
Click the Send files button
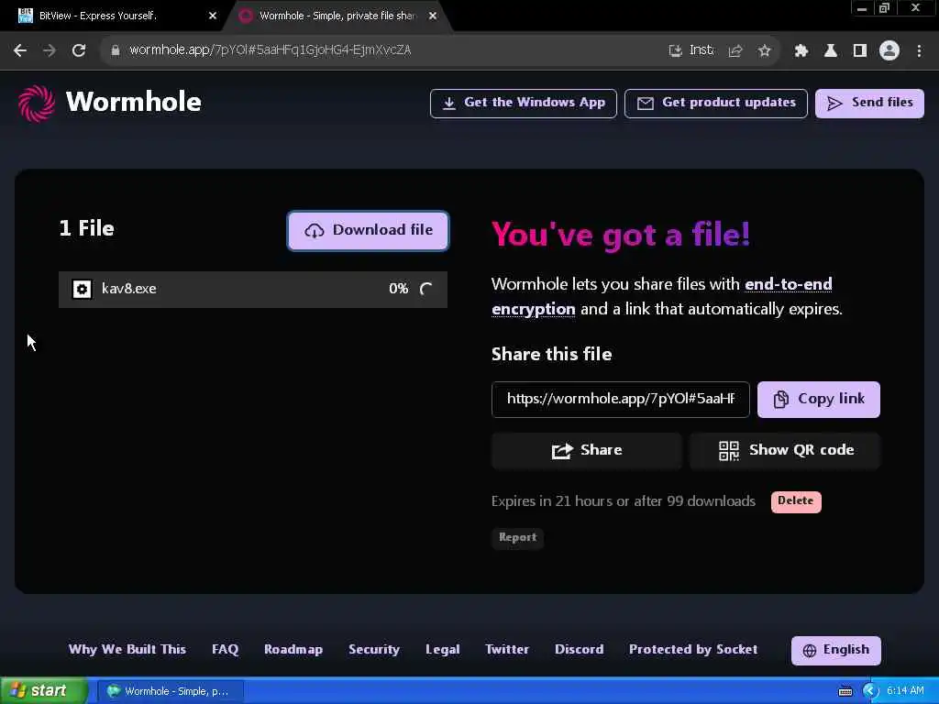[869, 103]
